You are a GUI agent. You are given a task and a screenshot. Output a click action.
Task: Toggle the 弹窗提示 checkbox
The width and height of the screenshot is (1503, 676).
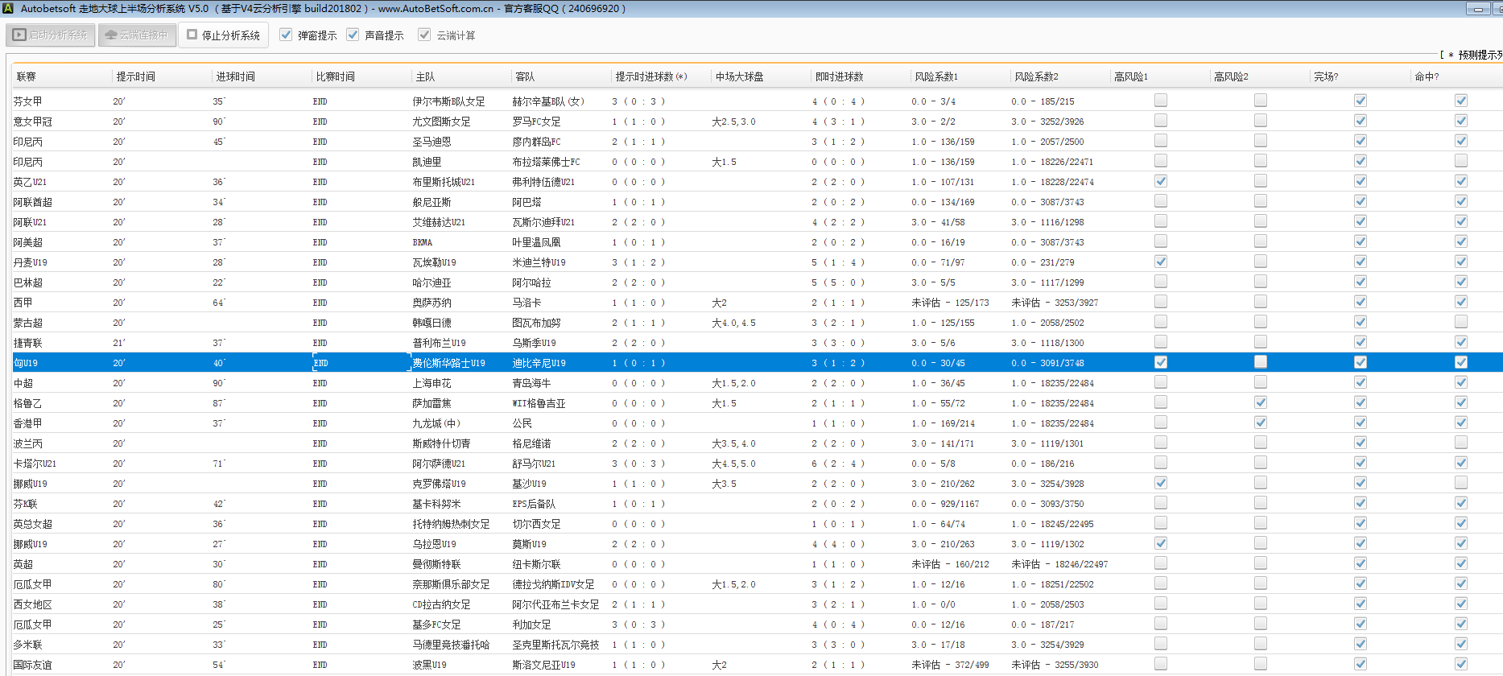pos(286,35)
